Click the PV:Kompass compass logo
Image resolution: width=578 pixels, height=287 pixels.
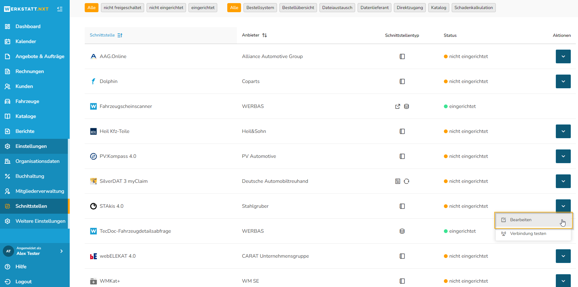(x=93, y=156)
